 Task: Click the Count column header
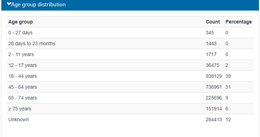(213, 22)
